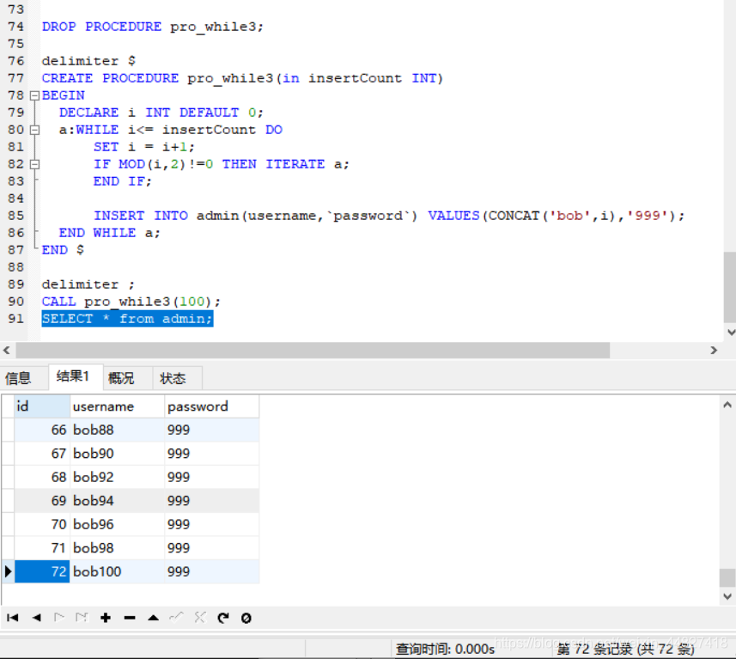Go to first record in navigation bar
This screenshot has height=659, width=736.
pos(13,618)
